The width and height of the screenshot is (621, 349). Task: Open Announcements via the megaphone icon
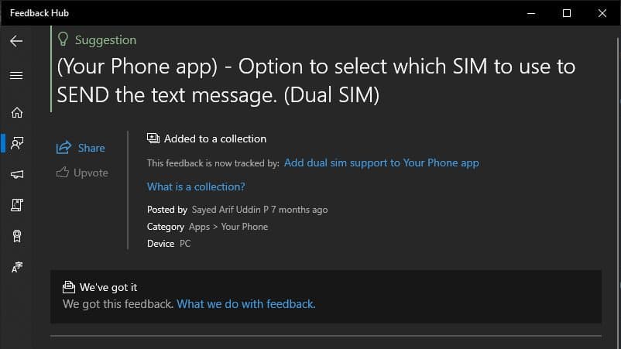pyautogui.click(x=16, y=175)
